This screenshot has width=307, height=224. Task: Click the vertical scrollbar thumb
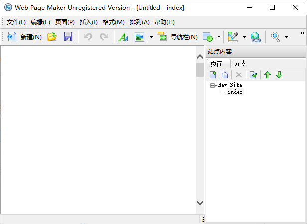coord(200,70)
